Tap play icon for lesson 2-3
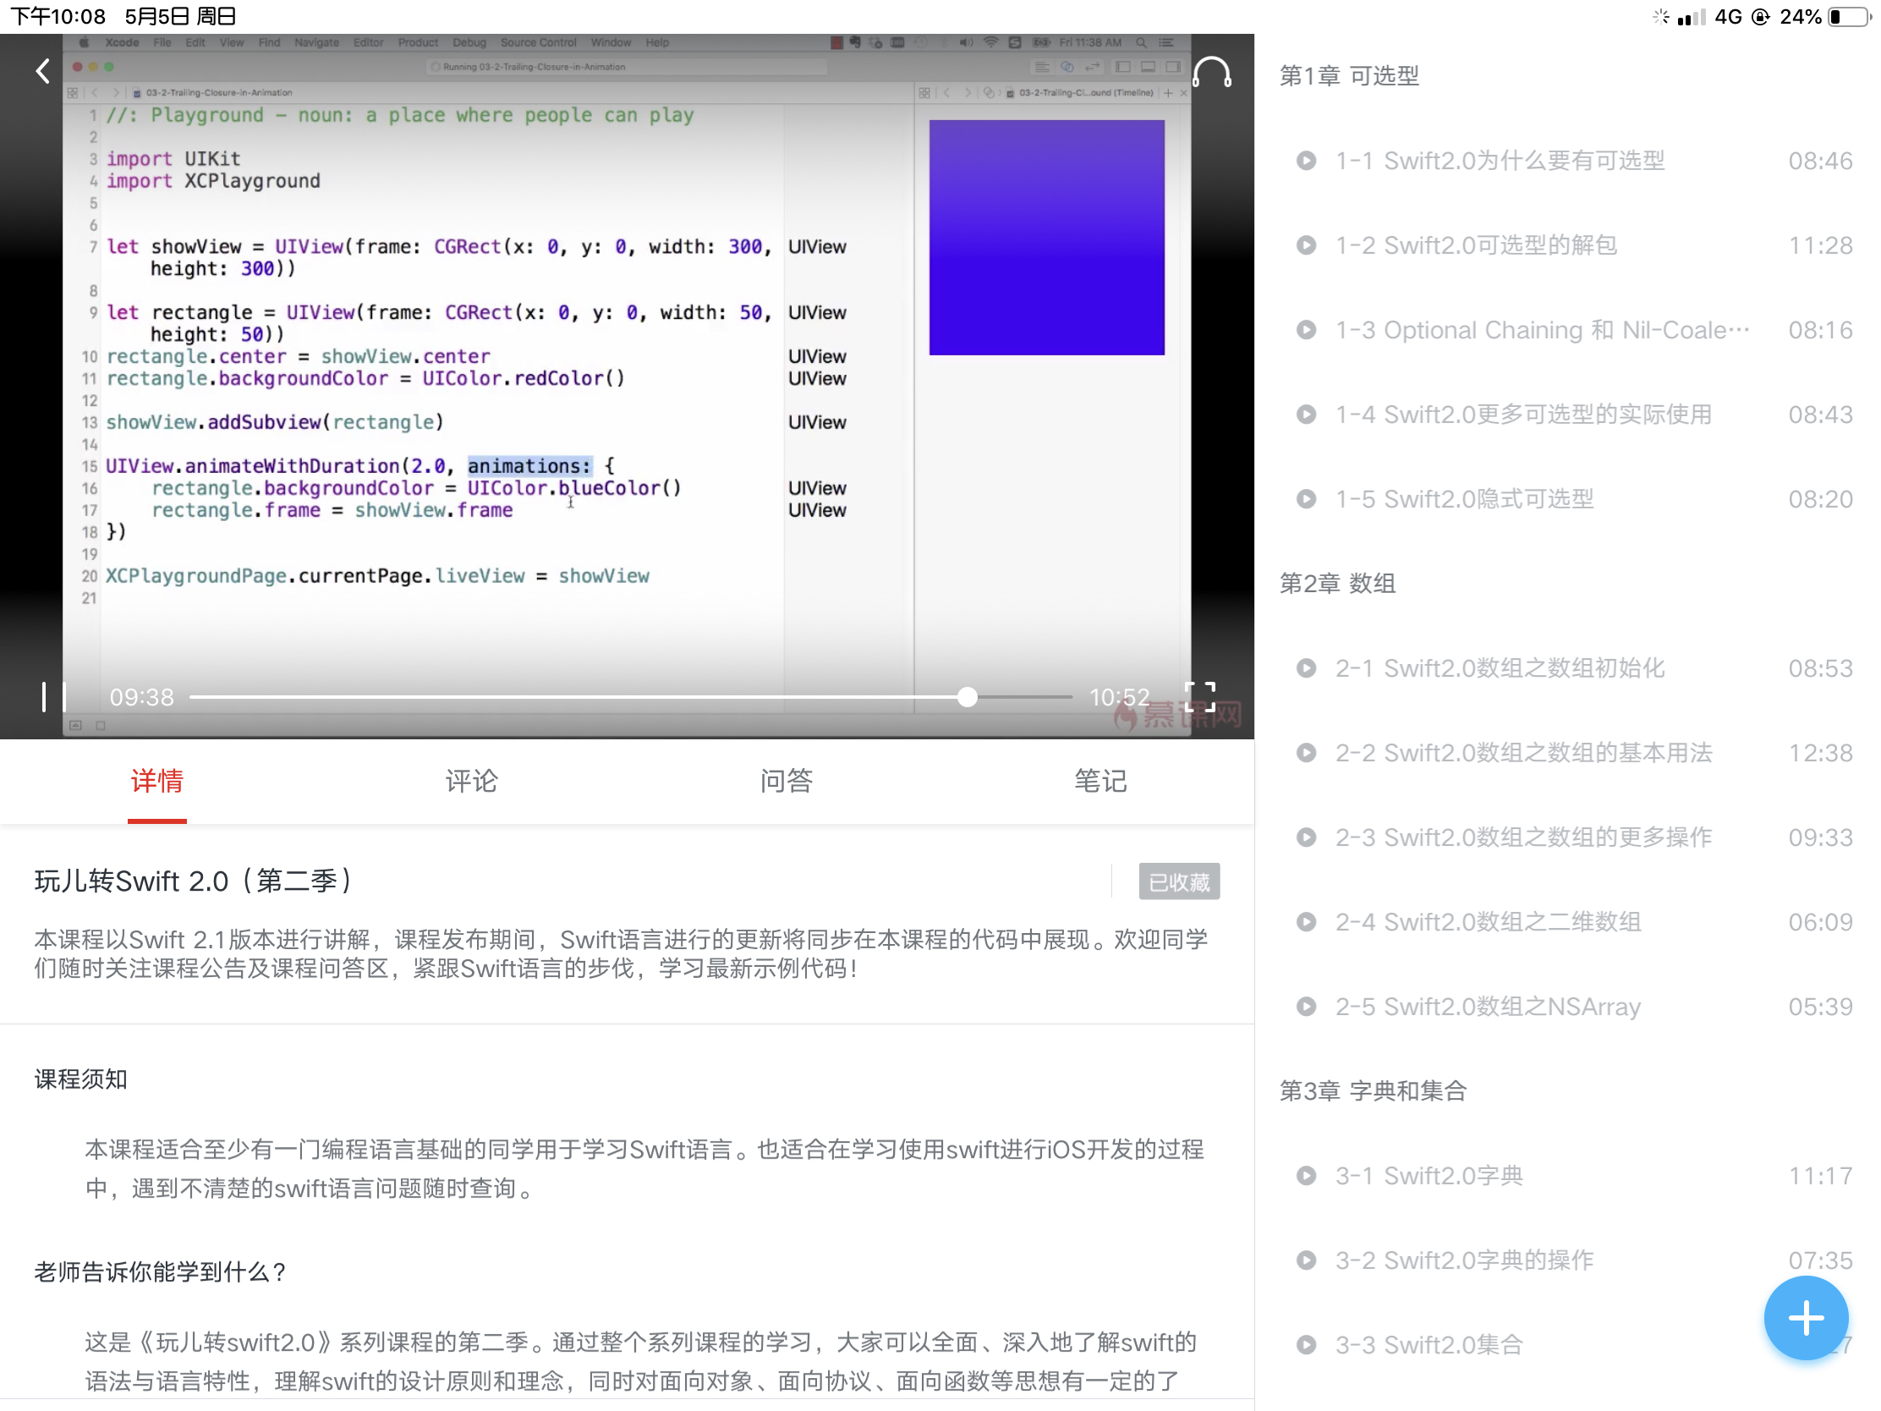Image resolution: width=1881 pixels, height=1411 pixels. (1305, 837)
